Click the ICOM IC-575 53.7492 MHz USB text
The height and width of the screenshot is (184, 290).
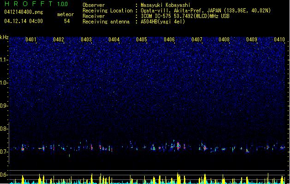(x=185, y=16)
